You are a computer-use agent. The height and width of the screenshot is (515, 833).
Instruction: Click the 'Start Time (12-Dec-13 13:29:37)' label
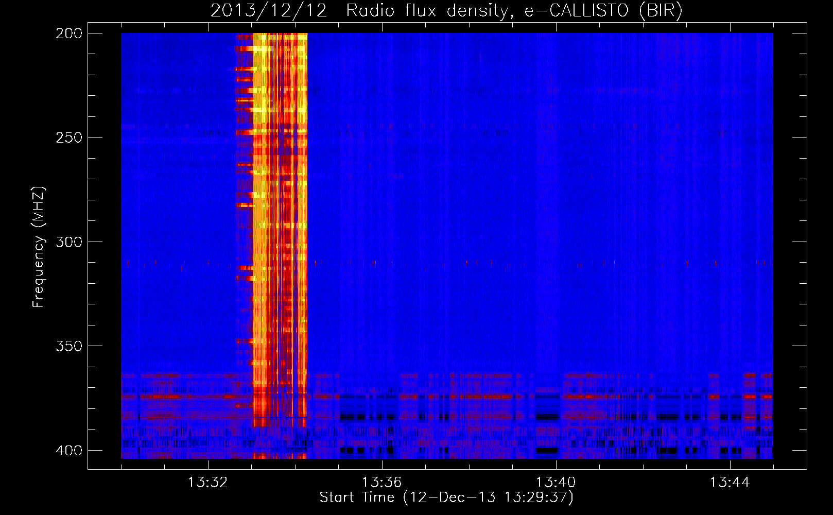pos(446,497)
